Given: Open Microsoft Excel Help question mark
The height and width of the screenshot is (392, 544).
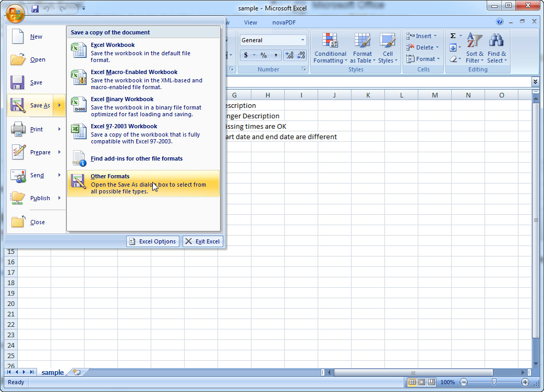Looking at the screenshot, I should [x=500, y=21].
